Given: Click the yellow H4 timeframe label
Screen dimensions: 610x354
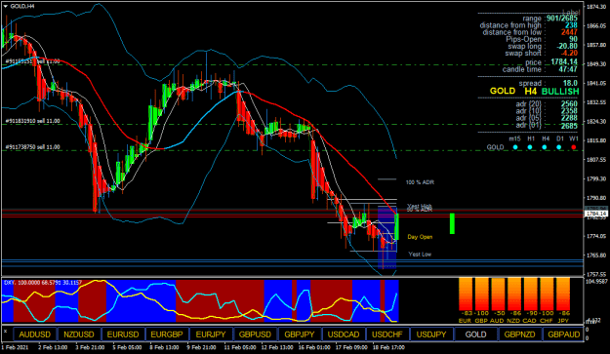Looking at the screenshot, I should [x=531, y=92].
